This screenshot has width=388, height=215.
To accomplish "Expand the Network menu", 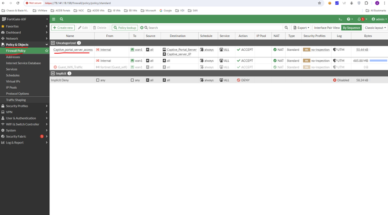I will pyautogui.click(x=24, y=38).
